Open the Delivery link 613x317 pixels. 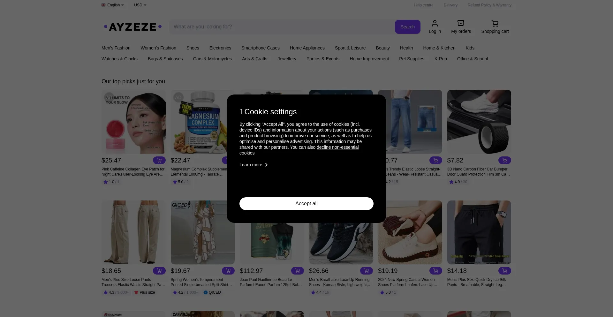tap(450, 5)
